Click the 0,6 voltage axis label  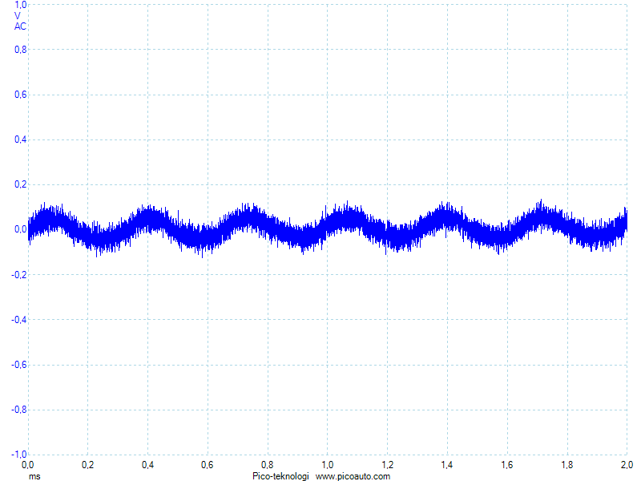[x=21, y=95]
